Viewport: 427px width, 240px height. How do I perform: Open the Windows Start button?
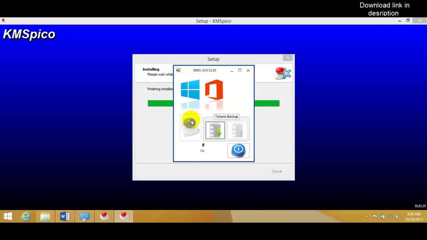8,217
